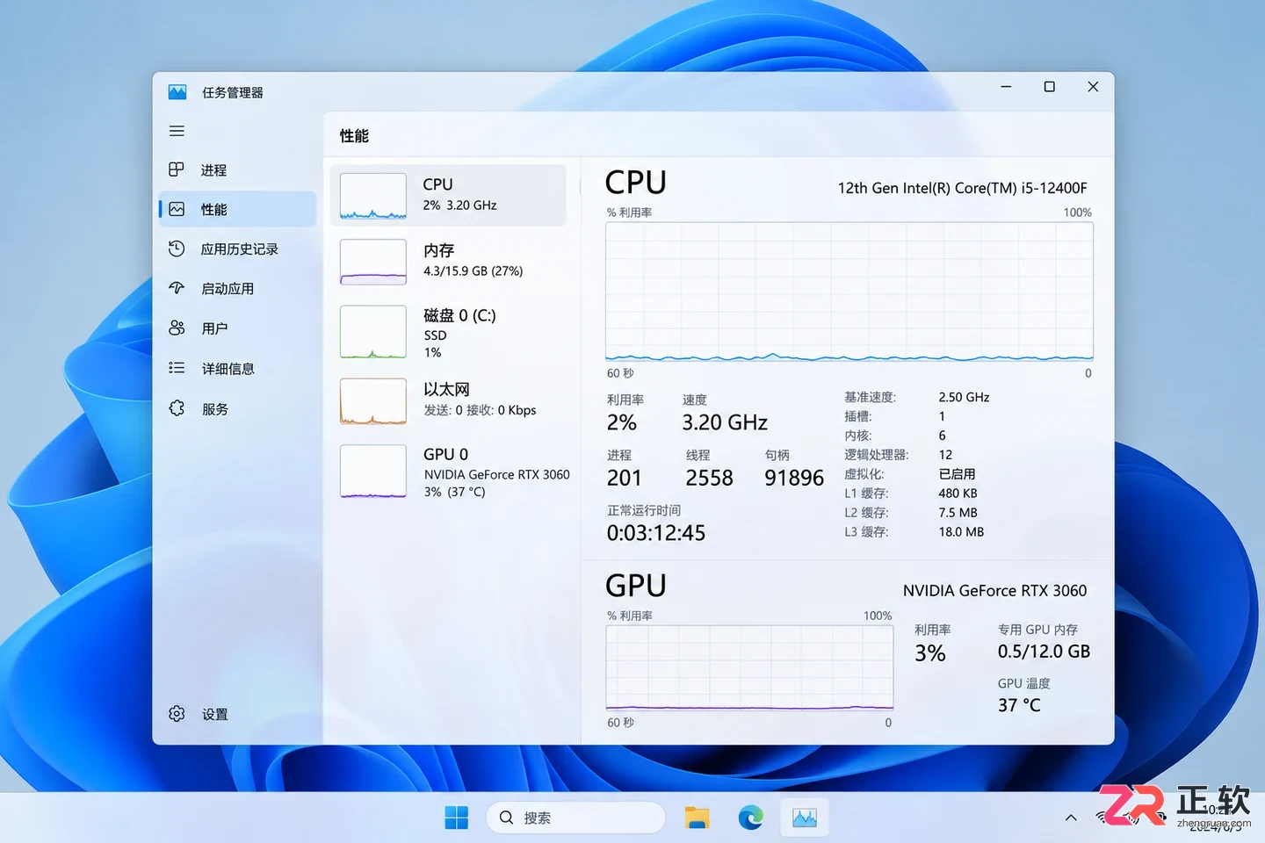
Task: Open the hamburger navigation menu
Action: tap(177, 131)
